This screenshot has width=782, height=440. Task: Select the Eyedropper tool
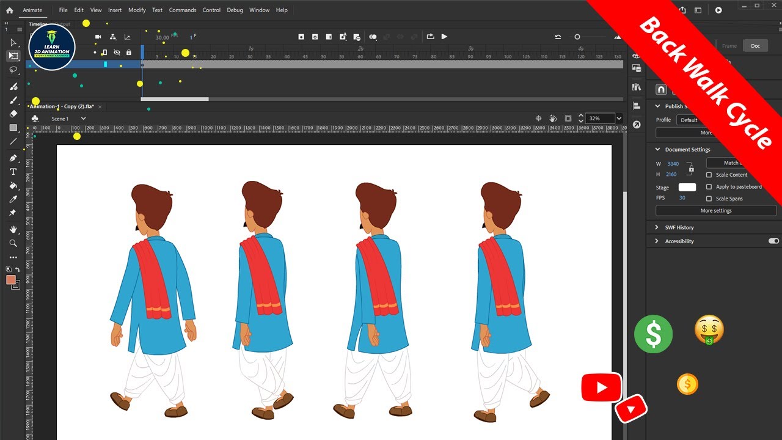click(x=13, y=199)
